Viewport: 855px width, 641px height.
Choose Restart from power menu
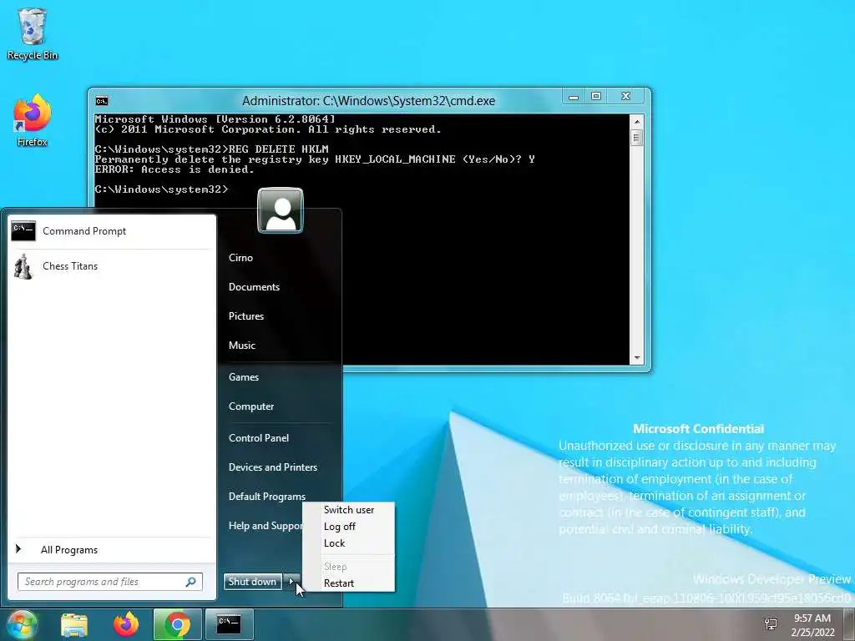pos(348,583)
